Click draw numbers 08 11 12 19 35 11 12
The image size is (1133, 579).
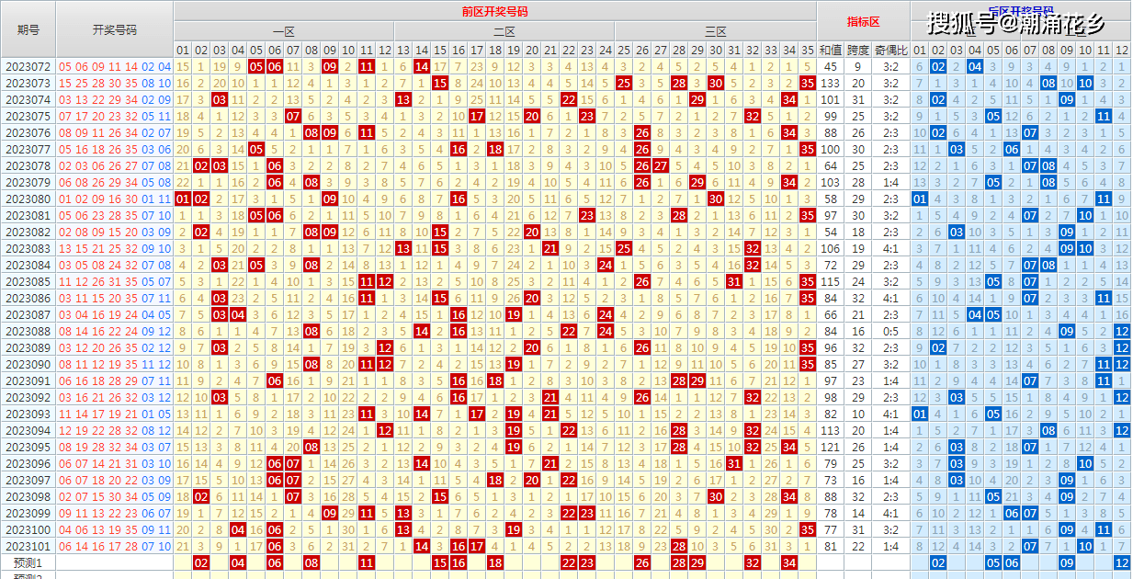(x=115, y=364)
